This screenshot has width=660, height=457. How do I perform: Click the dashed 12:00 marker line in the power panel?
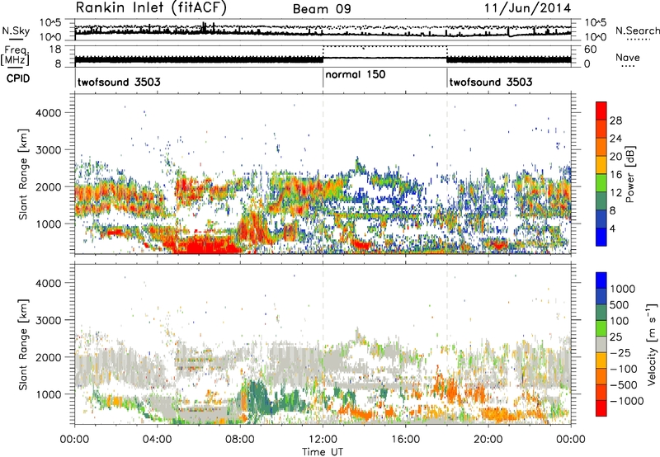(323, 174)
